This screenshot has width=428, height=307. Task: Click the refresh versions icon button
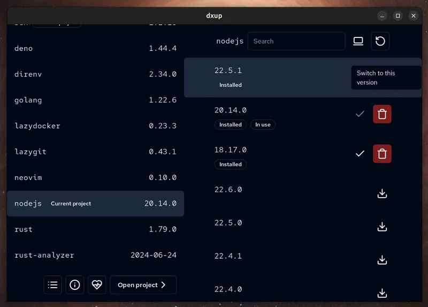pyautogui.click(x=380, y=41)
